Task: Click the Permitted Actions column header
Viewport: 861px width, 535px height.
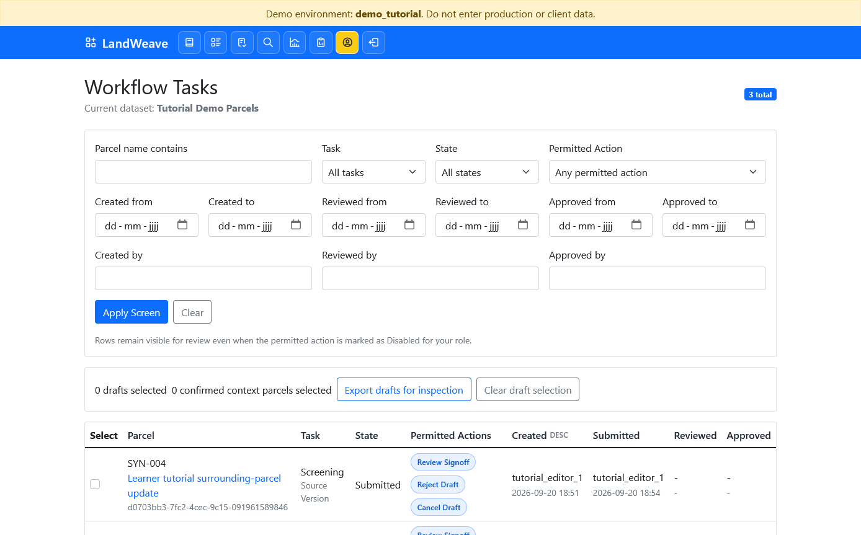Action: pos(451,435)
